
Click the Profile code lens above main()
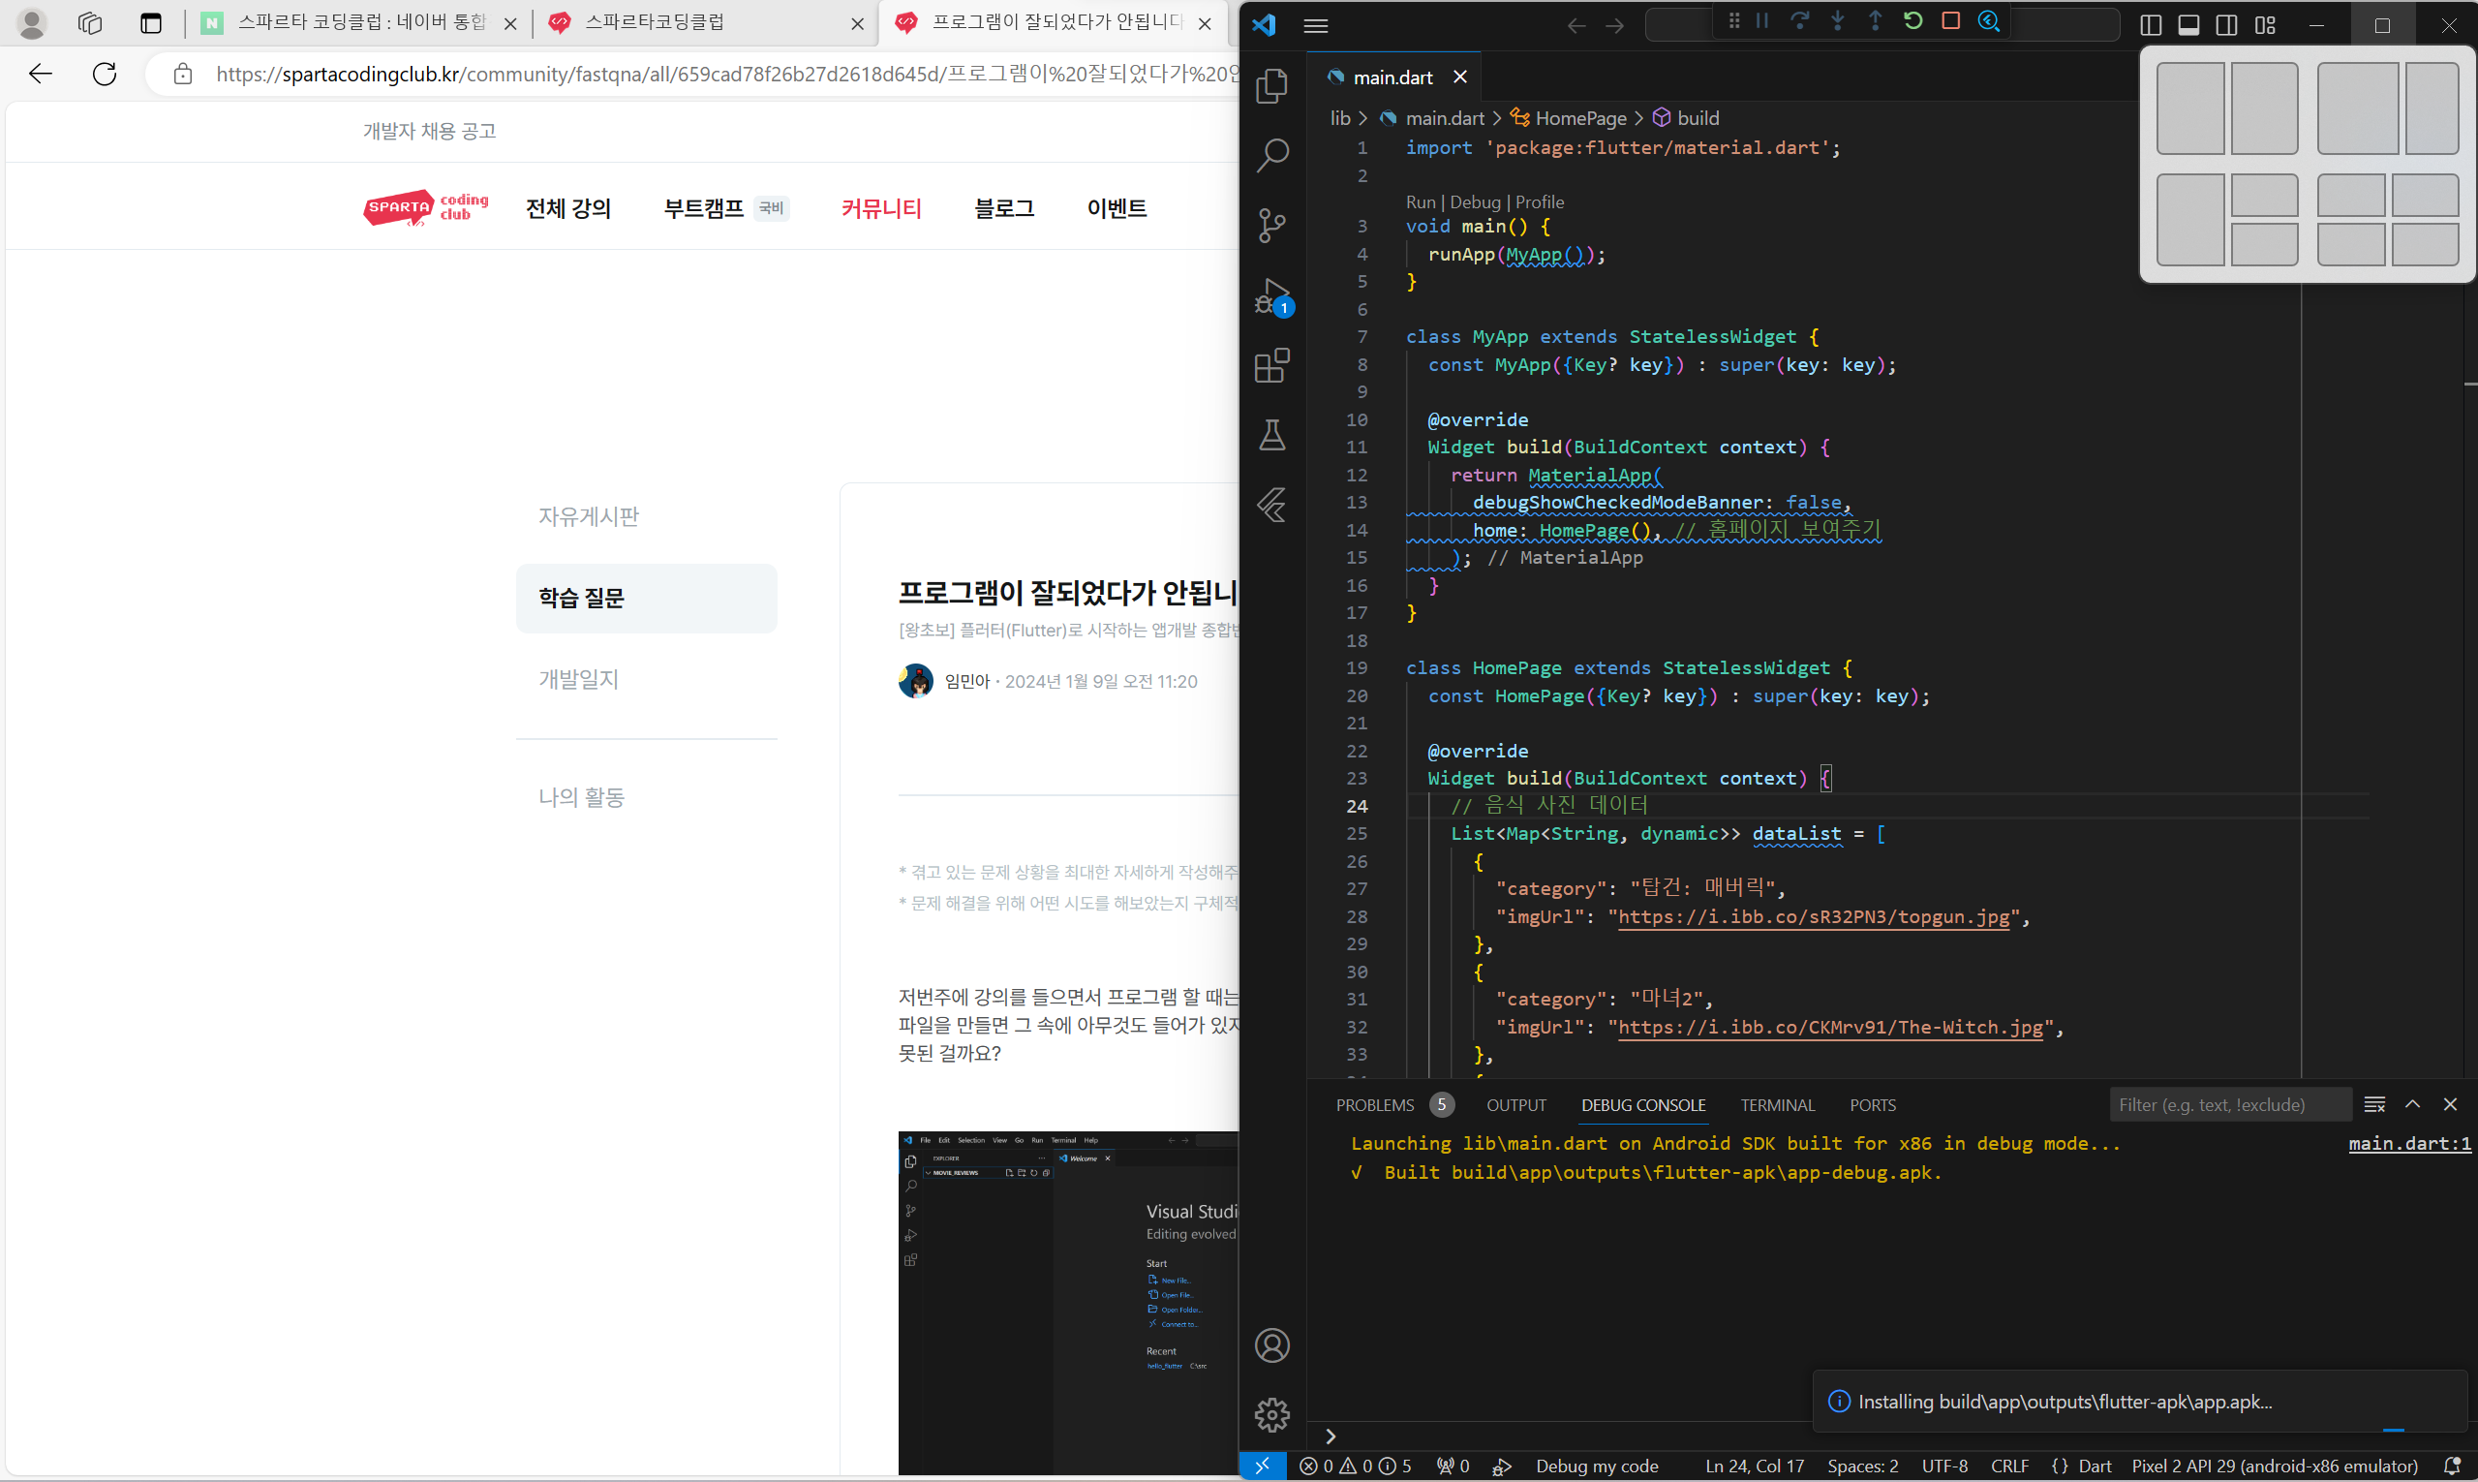coord(1540,201)
